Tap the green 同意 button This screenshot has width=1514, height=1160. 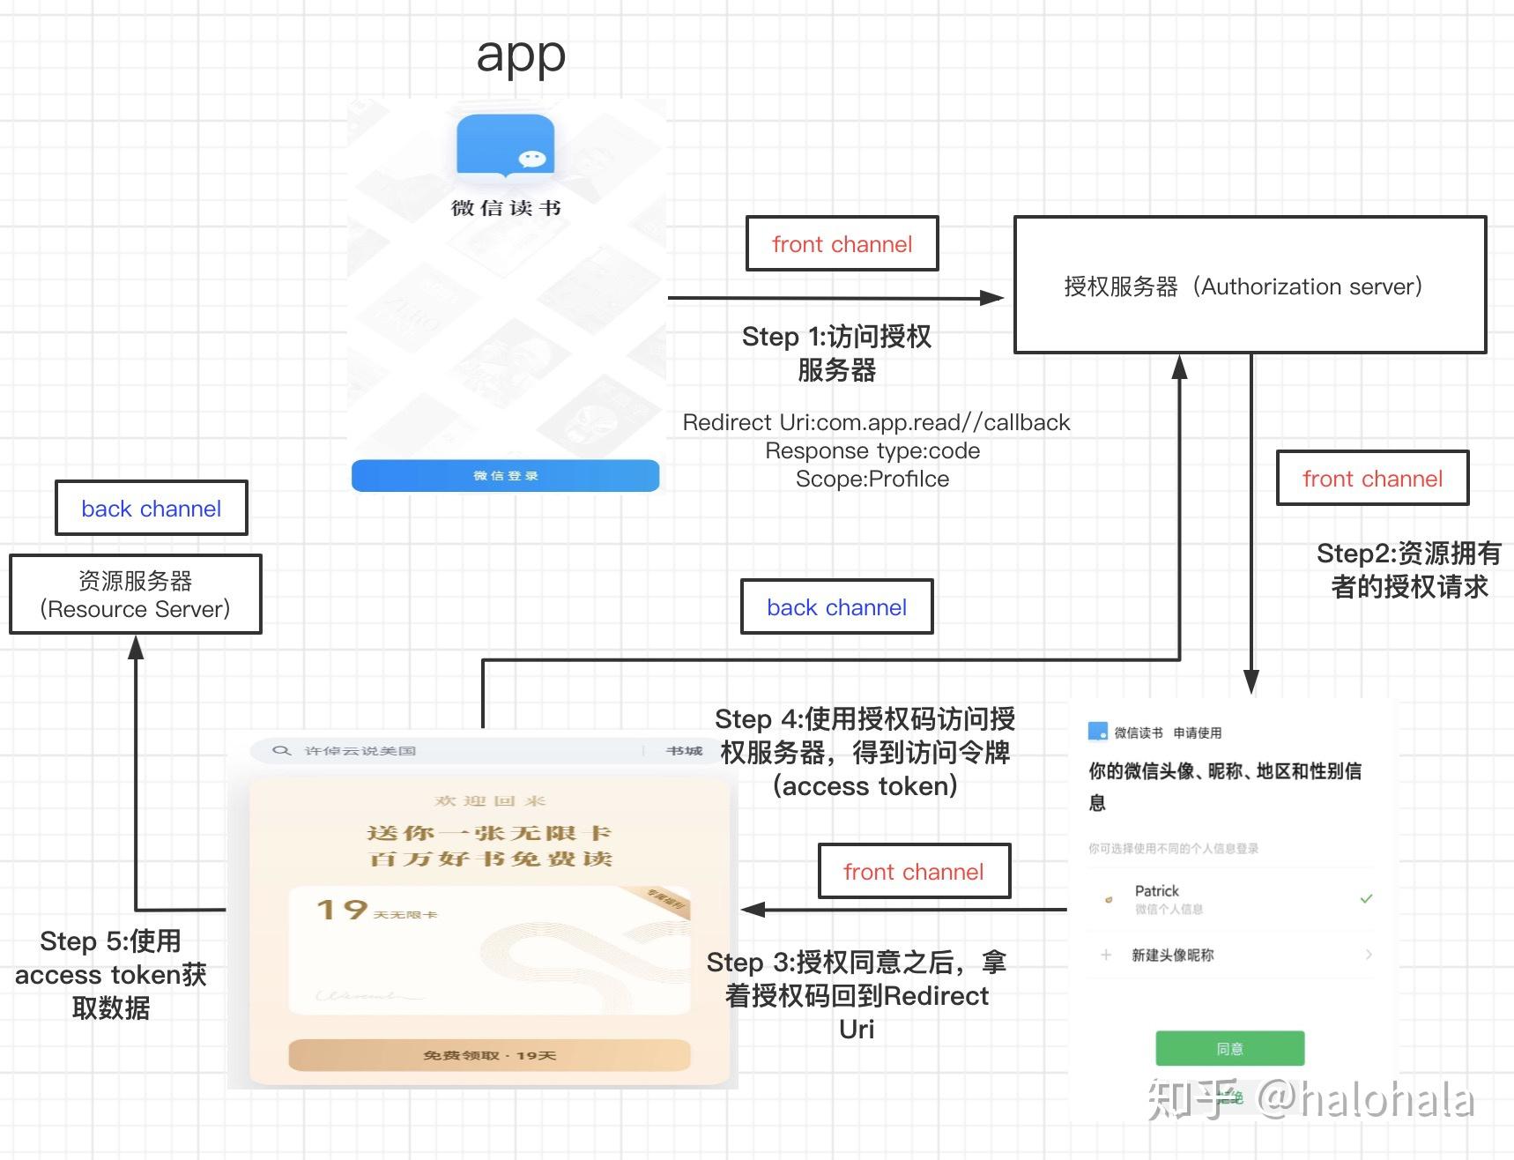[x=1230, y=1048]
